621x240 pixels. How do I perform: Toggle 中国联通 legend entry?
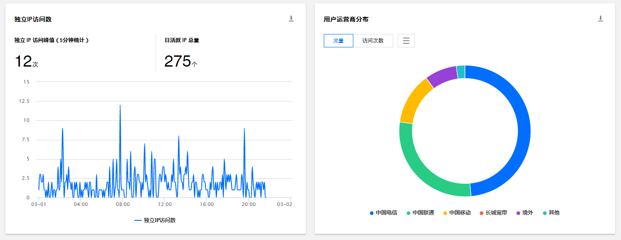click(420, 213)
